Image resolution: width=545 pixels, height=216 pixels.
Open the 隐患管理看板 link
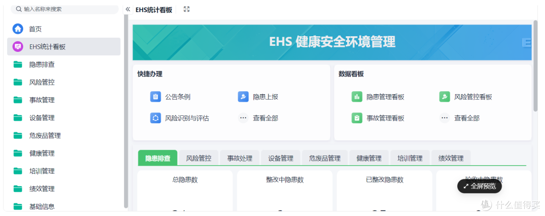(x=385, y=97)
